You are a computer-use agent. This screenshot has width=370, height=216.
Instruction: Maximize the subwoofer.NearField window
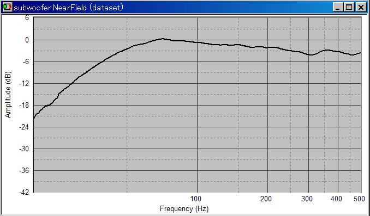tap(349, 8)
